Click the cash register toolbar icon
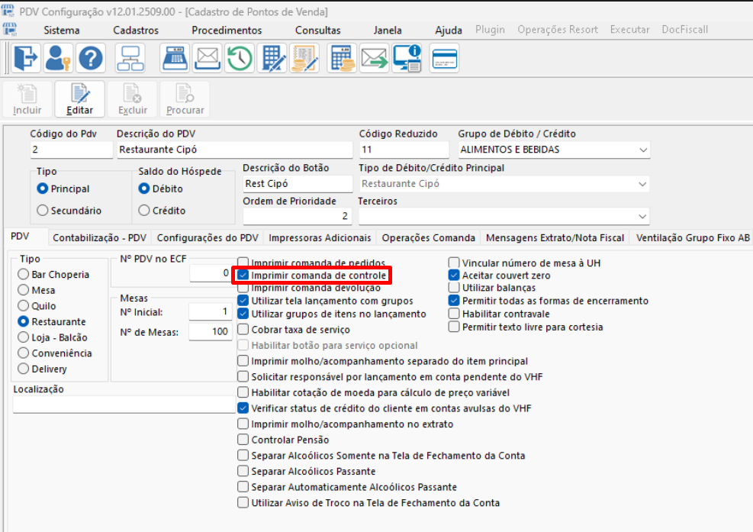753x532 pixels. pos(175,58)
